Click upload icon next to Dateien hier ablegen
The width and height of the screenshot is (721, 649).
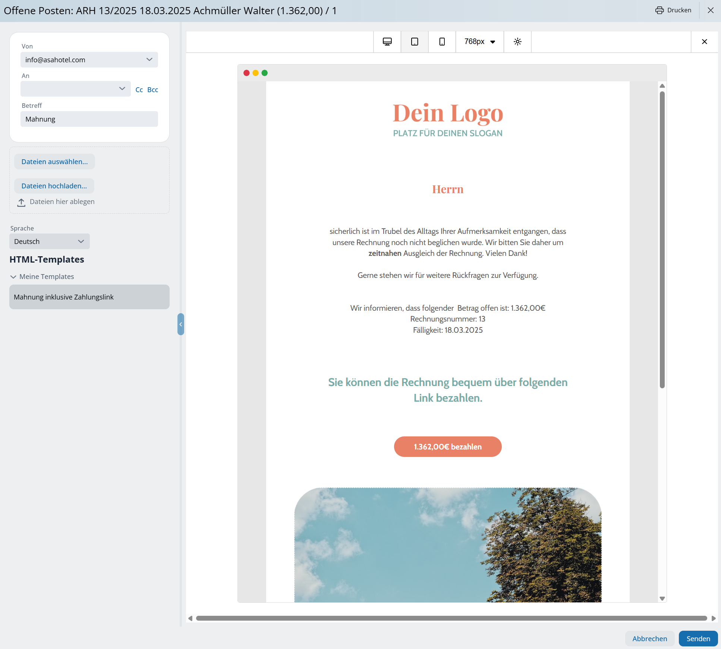(21, 202)
